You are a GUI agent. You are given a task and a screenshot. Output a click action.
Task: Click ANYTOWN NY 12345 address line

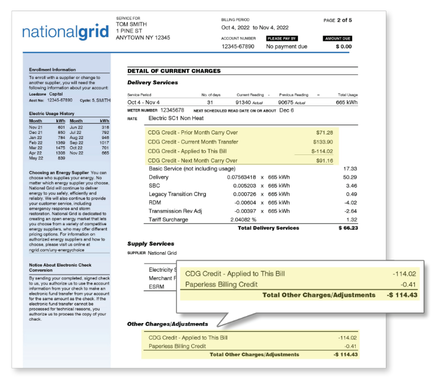click(143, 38)
